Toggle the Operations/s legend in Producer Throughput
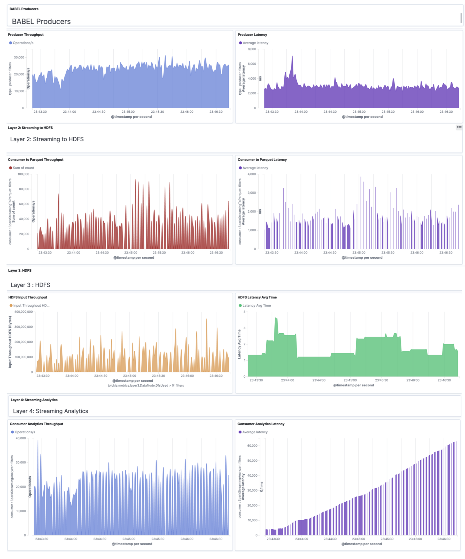 coord(21,43)
